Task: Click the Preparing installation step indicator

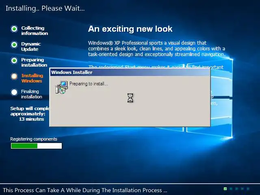Action: (x=14, y=61)
